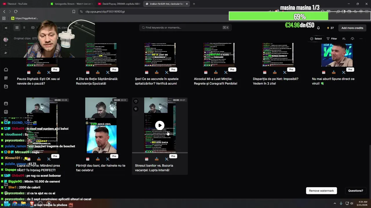Switch to grid view layout

coord(17,28)
